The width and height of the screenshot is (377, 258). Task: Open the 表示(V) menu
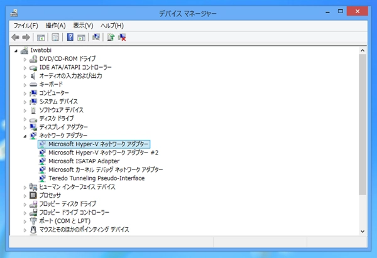coord(83,26)
